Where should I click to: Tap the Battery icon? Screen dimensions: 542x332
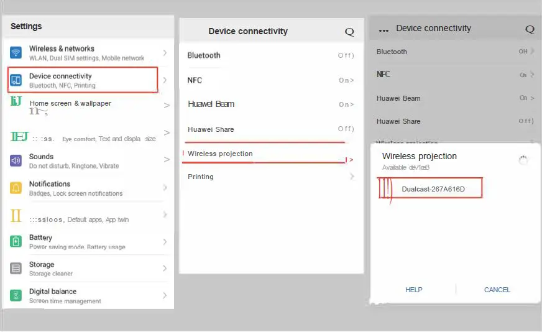tap(16, 241)
